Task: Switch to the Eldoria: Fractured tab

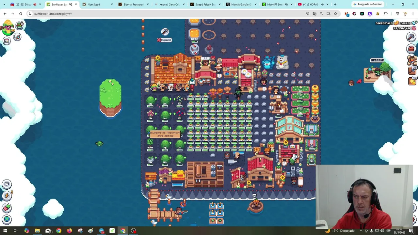Action: click(134, 5)
